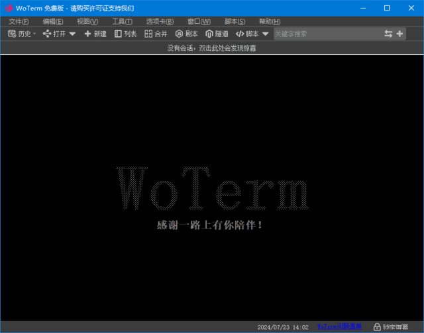Screen dimensions: 424x333
Task: Click the lock screen (锁定屏幕) icon
Action: pos(377,327)
